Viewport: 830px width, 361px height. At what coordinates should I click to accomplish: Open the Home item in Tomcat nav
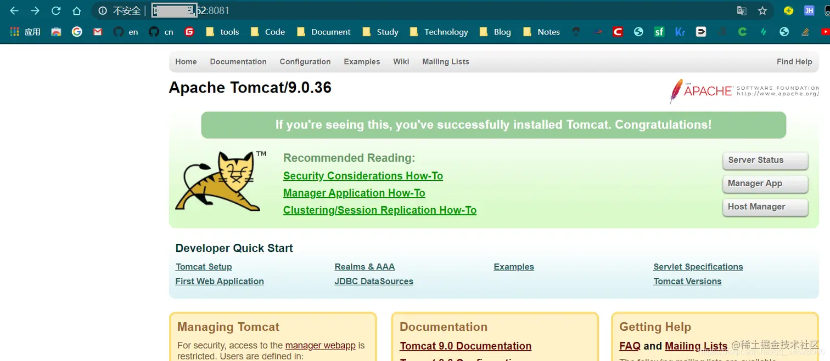point(186,61)
